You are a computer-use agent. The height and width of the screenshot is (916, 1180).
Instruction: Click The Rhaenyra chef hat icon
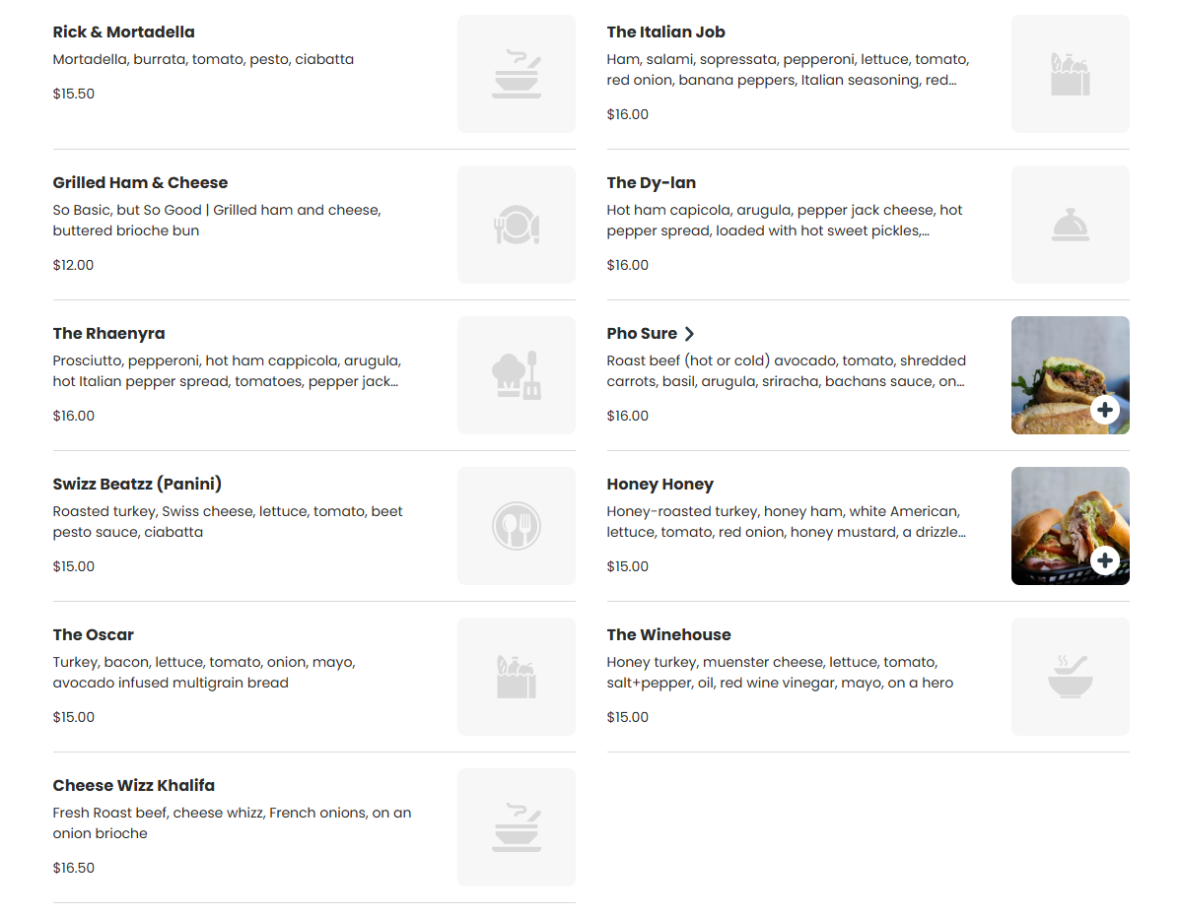click(517, 374)
